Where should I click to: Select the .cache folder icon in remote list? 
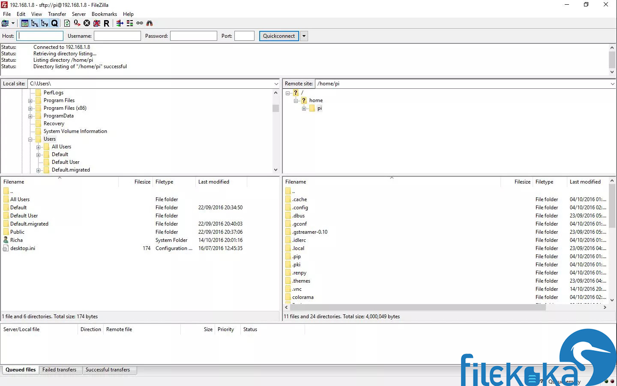point(288,199)
